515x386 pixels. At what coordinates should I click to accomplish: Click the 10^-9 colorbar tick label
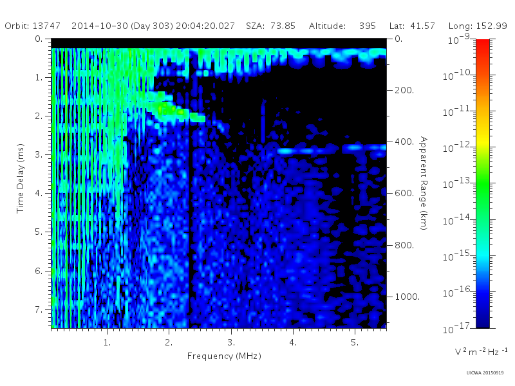(459, 39)
